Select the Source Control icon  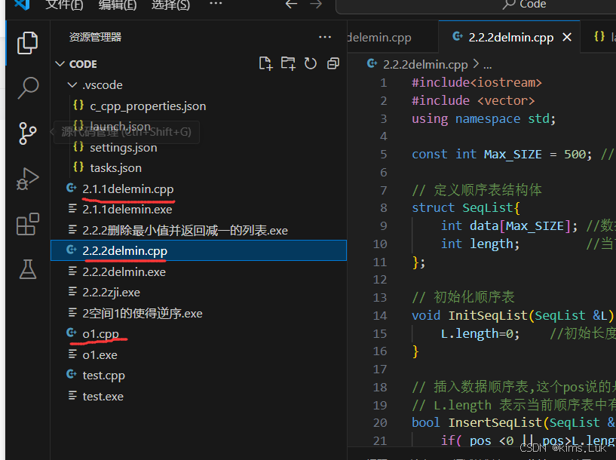click(x=27, y=133)
